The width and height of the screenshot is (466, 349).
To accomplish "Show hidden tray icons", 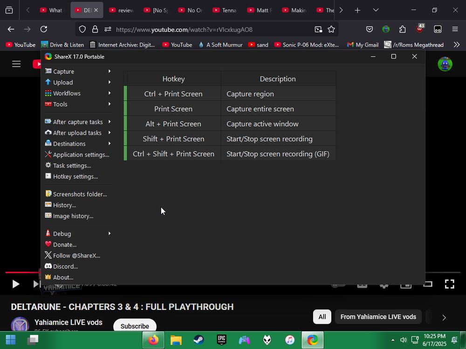I will coord(393,340).
